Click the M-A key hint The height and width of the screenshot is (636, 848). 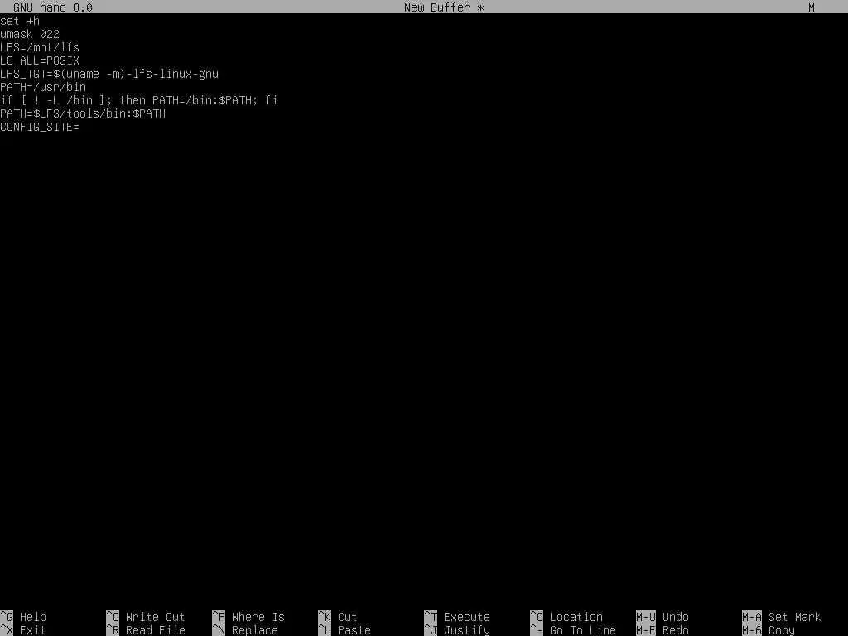click(x=752, y=617)
